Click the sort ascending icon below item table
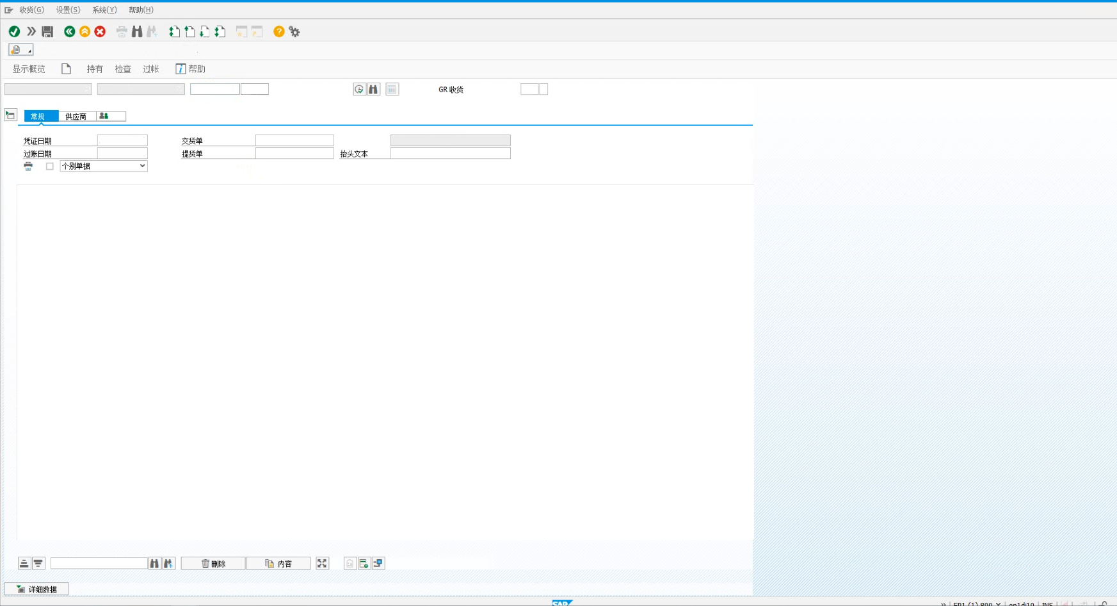Screen dimensions: 1117x606 click(x=24, y=563)
